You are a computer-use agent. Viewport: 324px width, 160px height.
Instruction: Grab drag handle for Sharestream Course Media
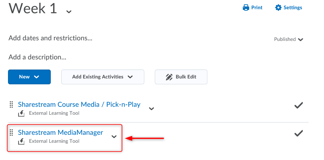tap(11, 104)
